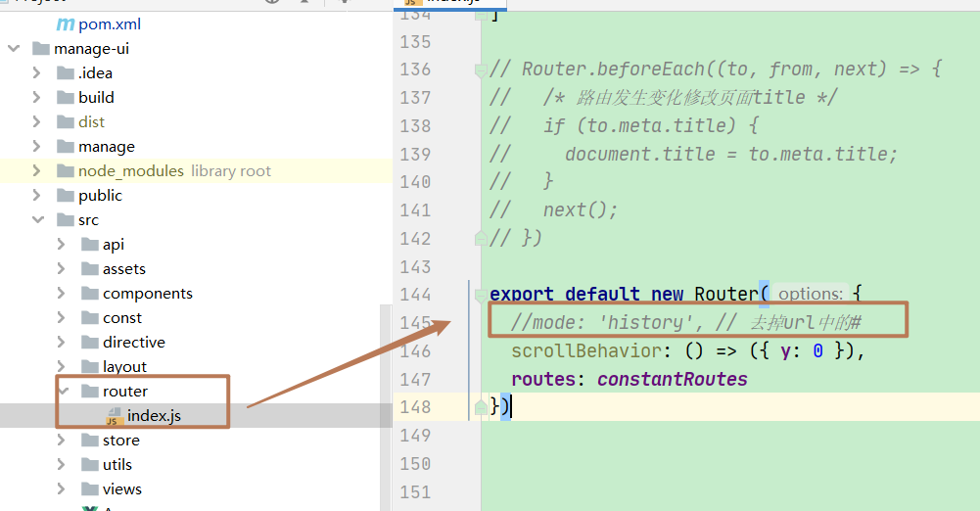Expand the dist folder
Viewport: 980px width, 511px height.
coord(37,121)
